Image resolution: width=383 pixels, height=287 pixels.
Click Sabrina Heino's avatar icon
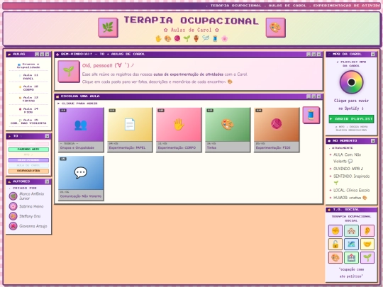13,206
